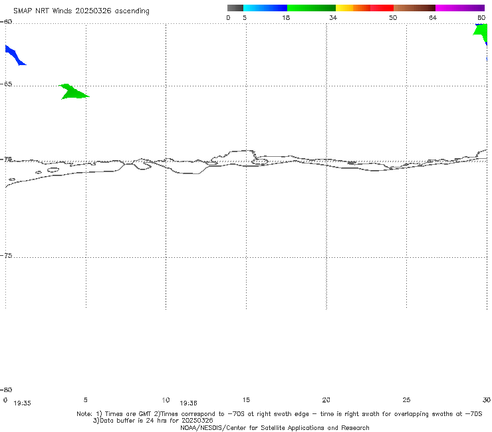Click the color bar label '64'
492x432 pixels.
point(433,17)
